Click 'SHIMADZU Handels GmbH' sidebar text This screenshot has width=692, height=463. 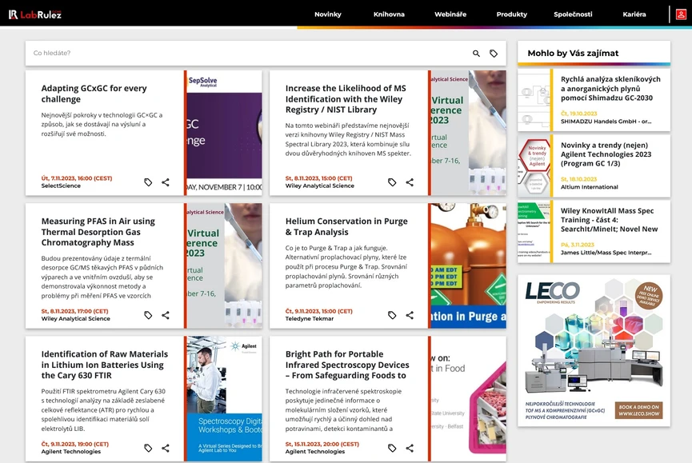pyautogui.click(x=606, y=122)
